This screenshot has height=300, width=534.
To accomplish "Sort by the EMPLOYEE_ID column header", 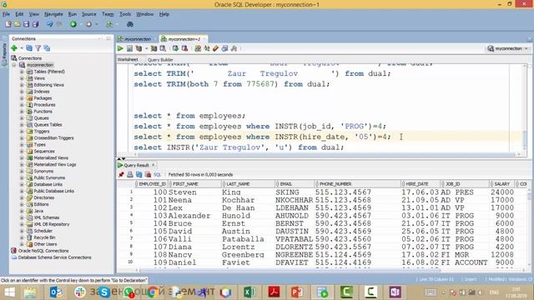I will 152,184.
